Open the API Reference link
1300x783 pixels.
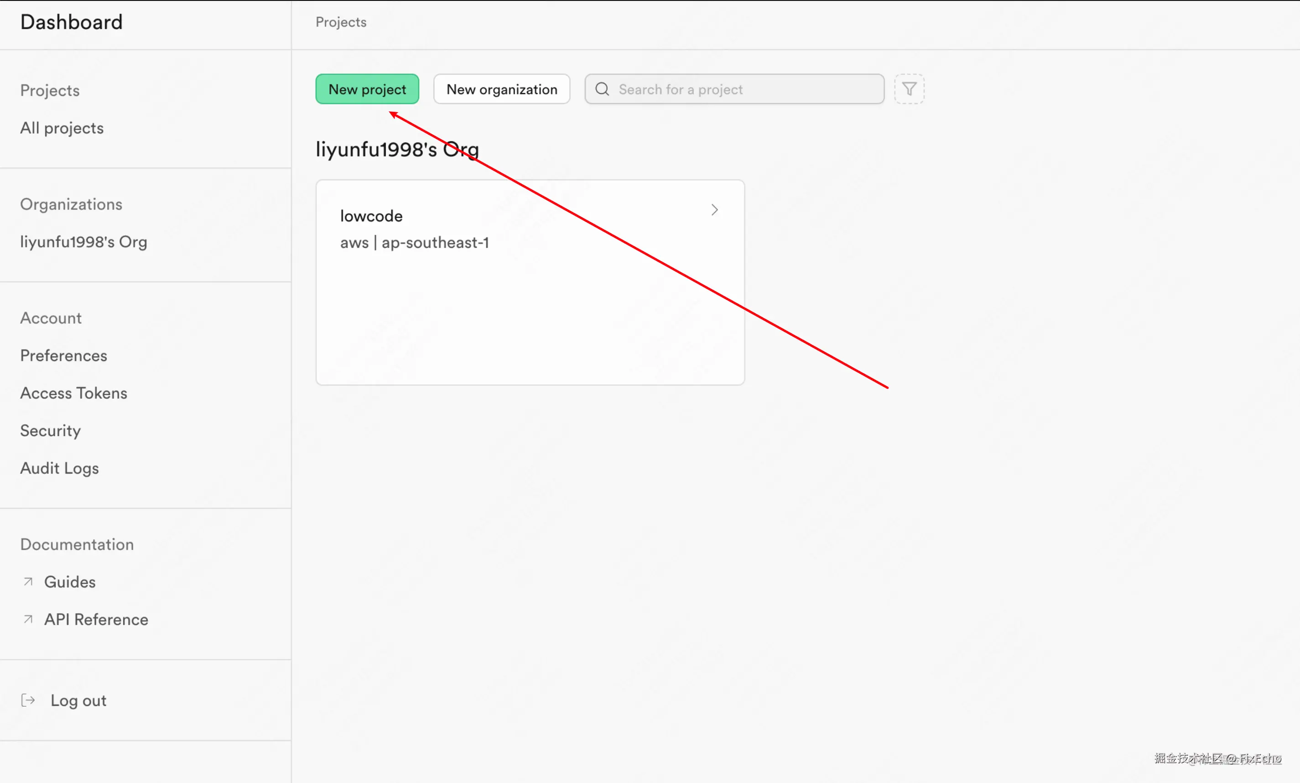96,619
